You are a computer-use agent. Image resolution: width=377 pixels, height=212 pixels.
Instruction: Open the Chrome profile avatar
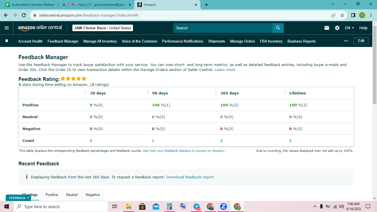point(362,15)
